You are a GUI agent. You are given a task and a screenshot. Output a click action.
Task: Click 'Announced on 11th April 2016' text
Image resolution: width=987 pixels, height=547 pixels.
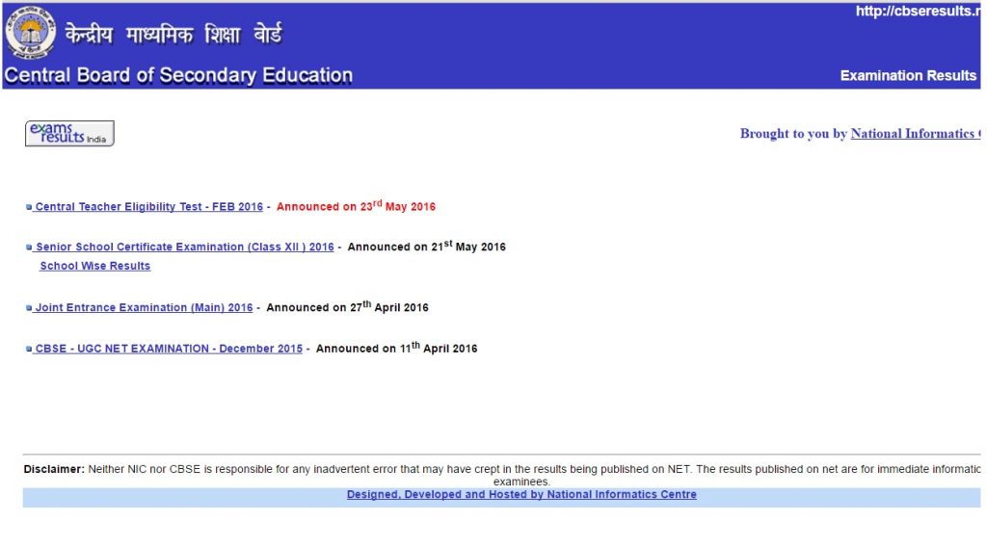[396, 349]
